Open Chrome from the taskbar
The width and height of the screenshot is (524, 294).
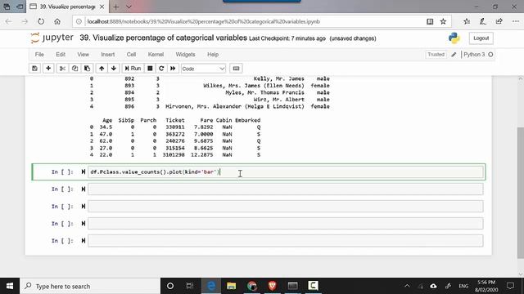click(252, 286)
